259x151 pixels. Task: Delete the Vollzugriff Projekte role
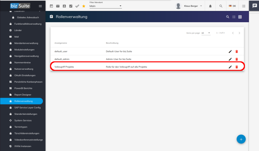click(237, 67)
